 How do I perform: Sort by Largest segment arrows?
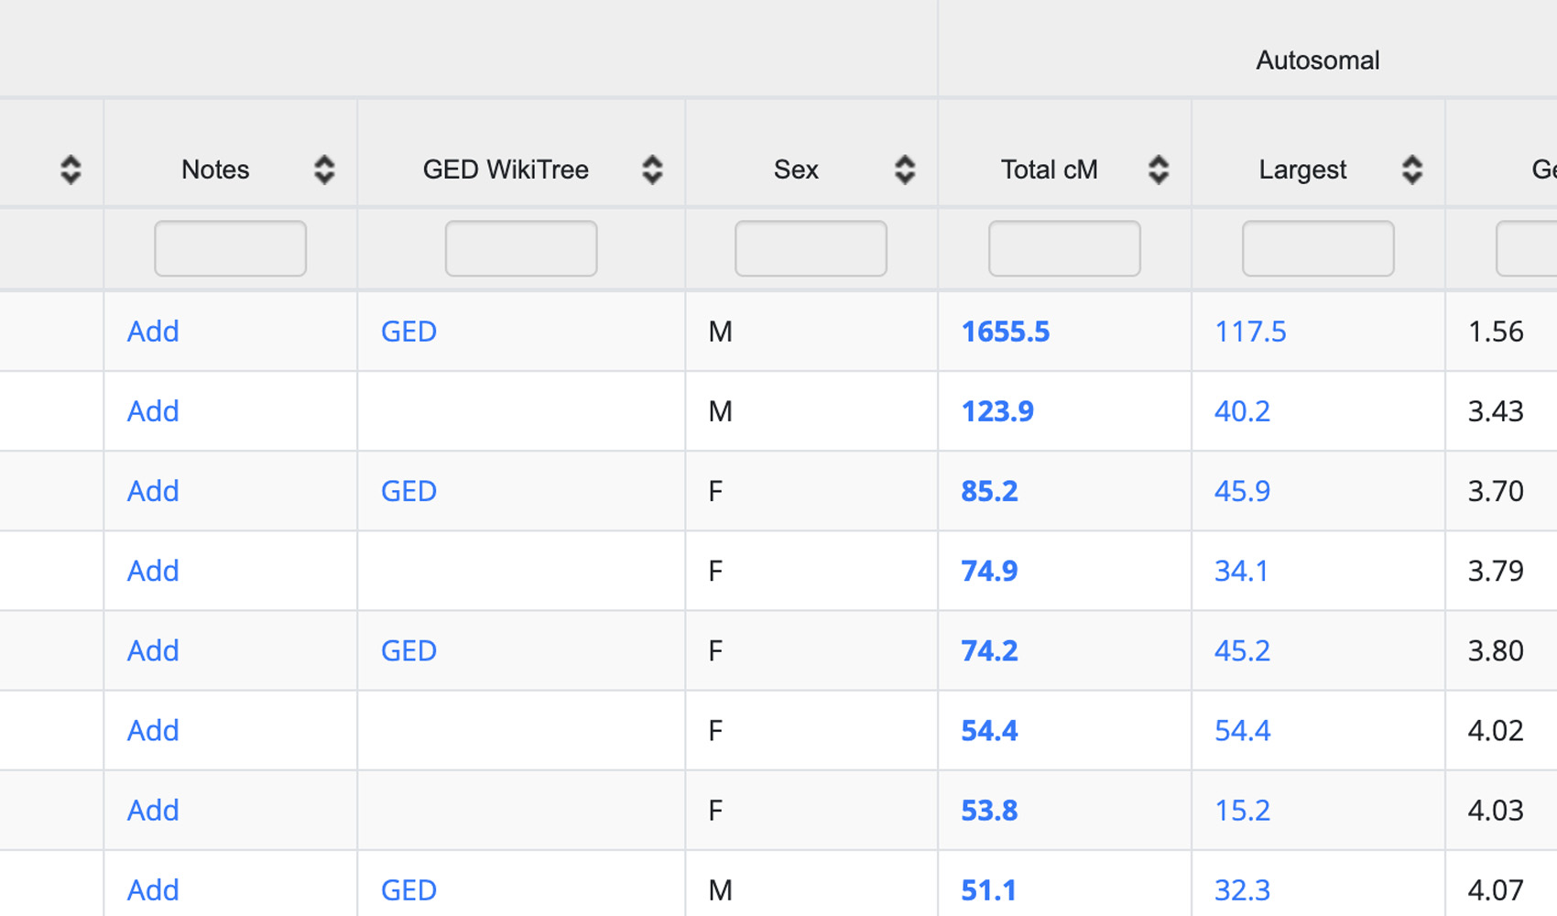click(x=1412, y=169)
